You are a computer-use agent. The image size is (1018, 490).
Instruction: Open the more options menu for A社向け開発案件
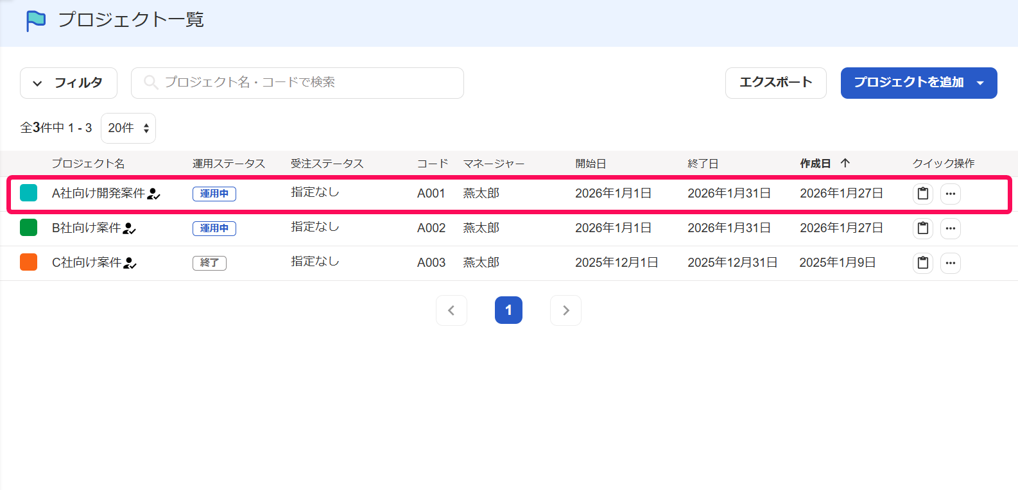coord(951,194)
